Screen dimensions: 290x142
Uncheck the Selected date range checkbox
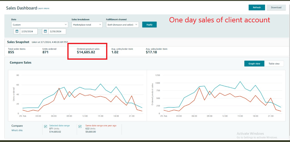(46, 126)
